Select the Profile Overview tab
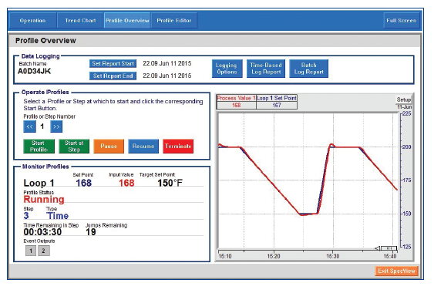 (127, 21)
